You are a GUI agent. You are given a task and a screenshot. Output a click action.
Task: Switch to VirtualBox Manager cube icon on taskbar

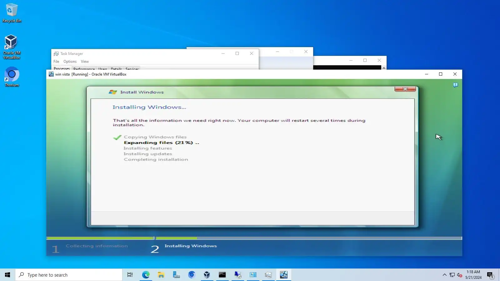click(207, 275)
